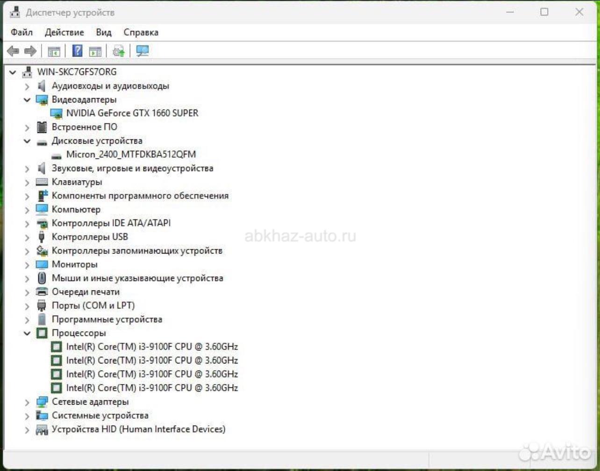Click the Сетевые адаптеры network icon

[x=42, y=401]
